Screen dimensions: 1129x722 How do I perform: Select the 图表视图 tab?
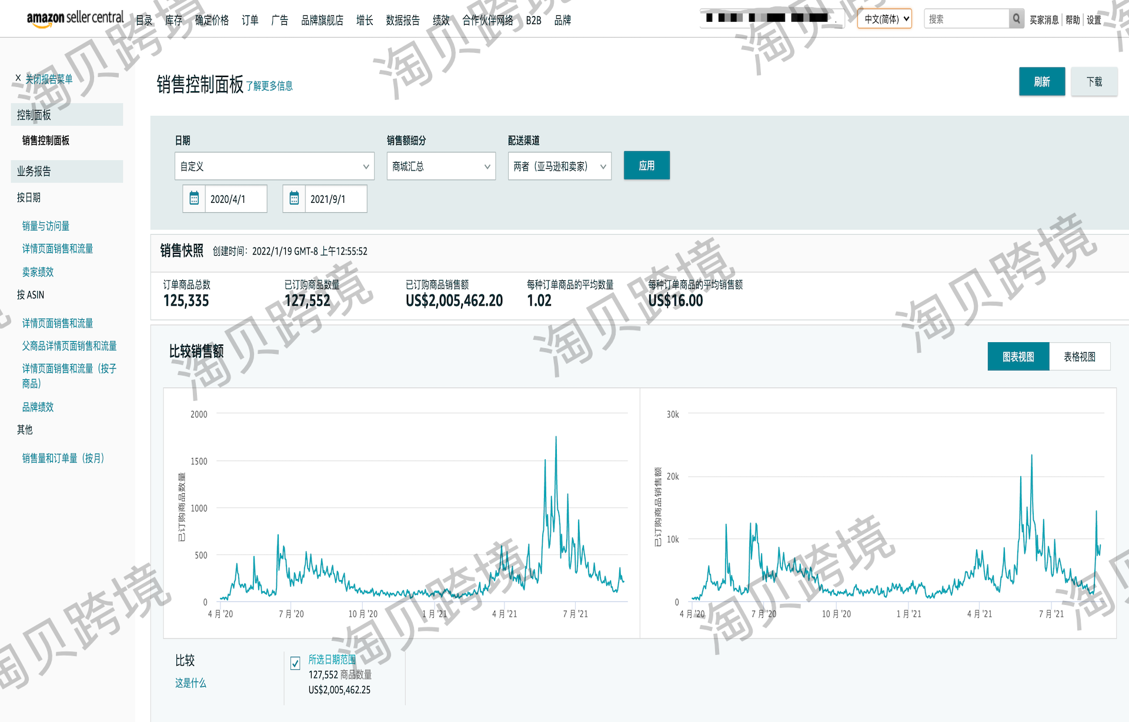click(1018, 357)
